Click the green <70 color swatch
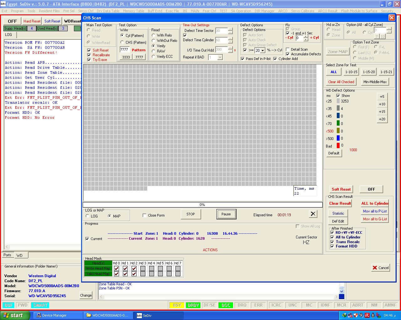The width and height of the screenshot is (401, 320). pos(338,123)
